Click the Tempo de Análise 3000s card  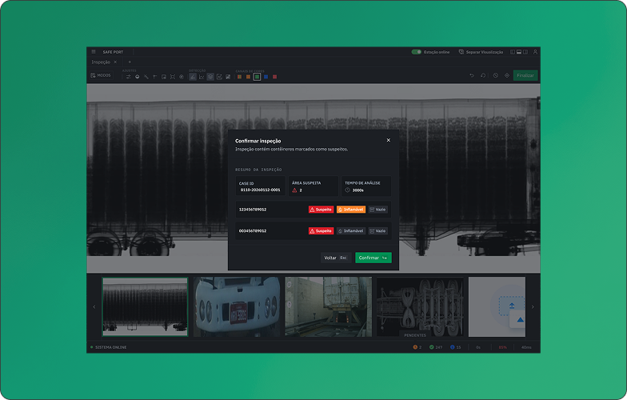pyautogui.click(x=366, y=186)
